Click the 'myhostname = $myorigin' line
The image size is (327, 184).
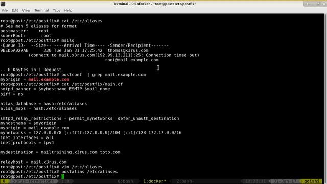[28, 123]
